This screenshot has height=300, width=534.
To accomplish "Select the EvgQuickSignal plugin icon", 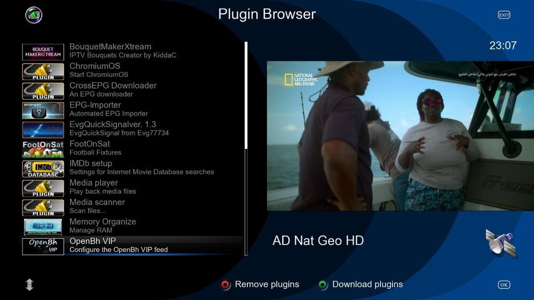I will point(43,130).
